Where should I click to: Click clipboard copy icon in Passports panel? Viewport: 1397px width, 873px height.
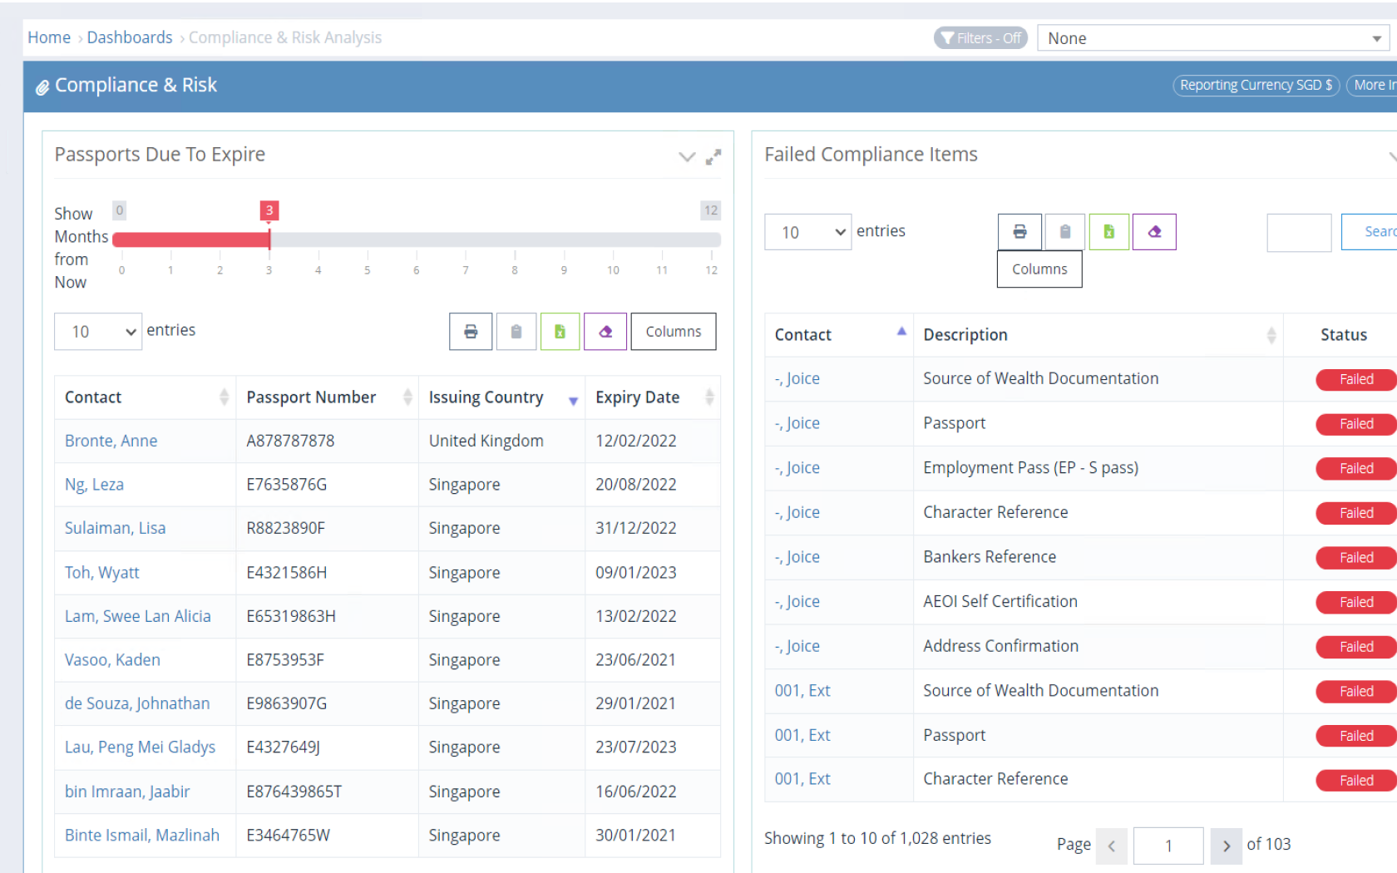coord(516,332)
